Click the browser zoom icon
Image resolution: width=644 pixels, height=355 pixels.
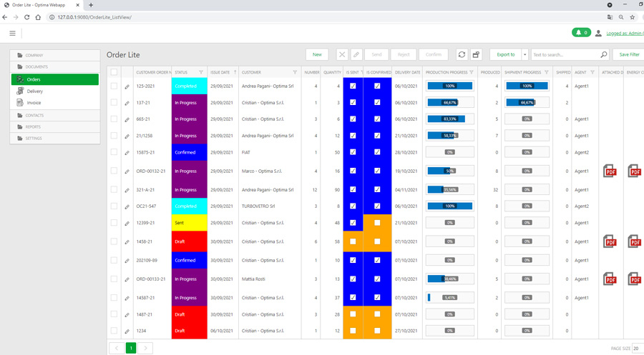(x=621, y=17)
